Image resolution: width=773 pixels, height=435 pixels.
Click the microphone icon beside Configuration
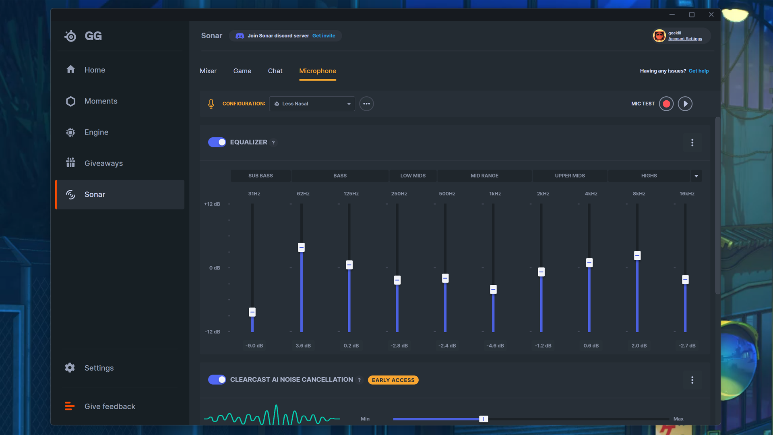pyautogui.click(x=211, y=104)
